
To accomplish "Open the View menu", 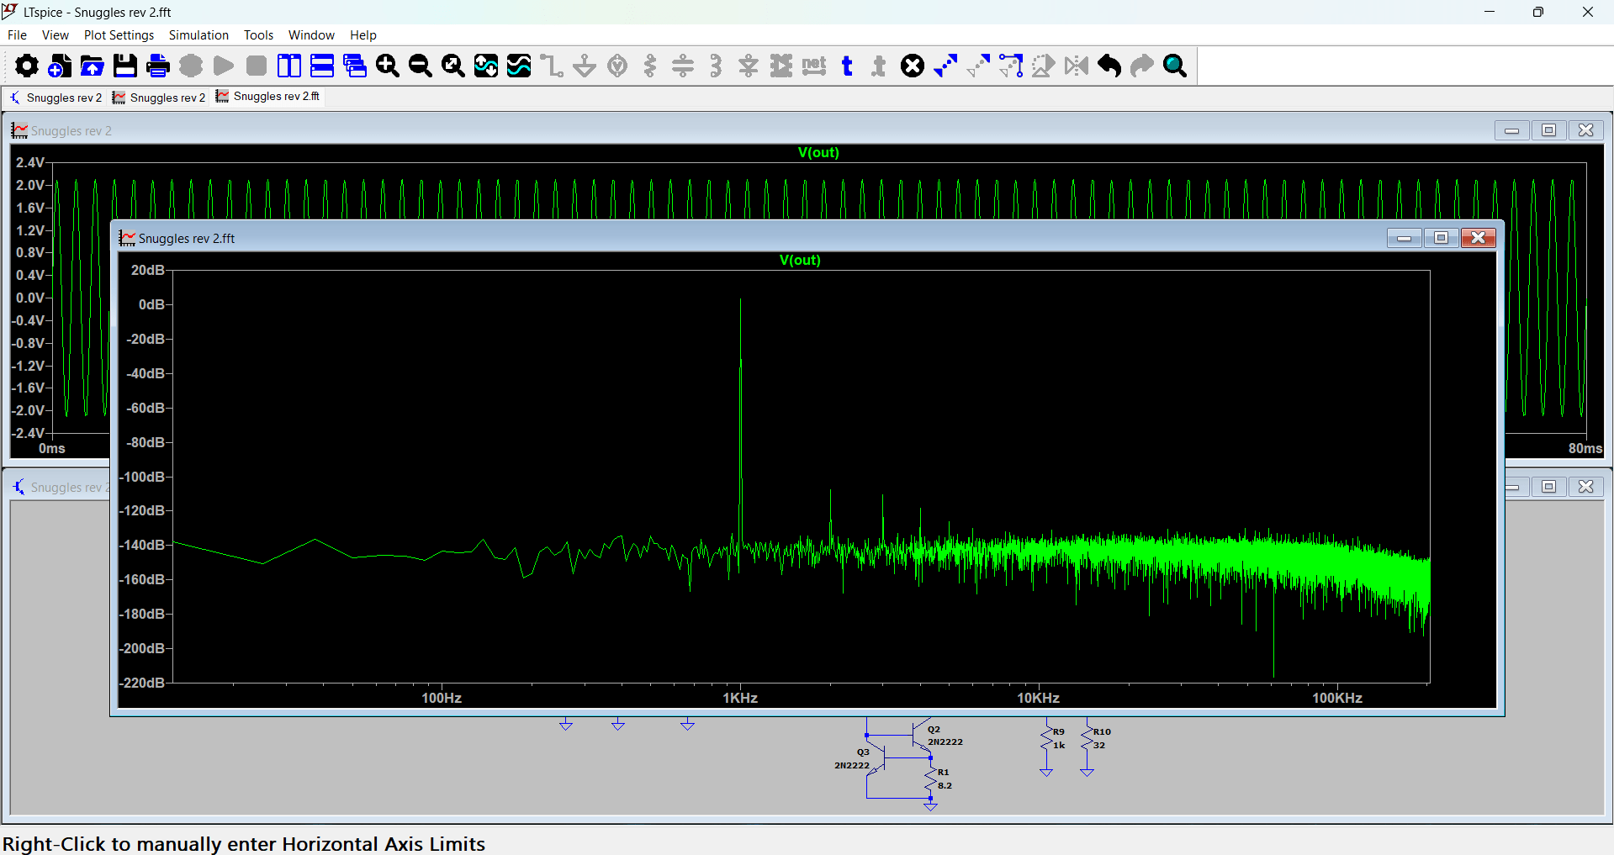I will (56, 35).
